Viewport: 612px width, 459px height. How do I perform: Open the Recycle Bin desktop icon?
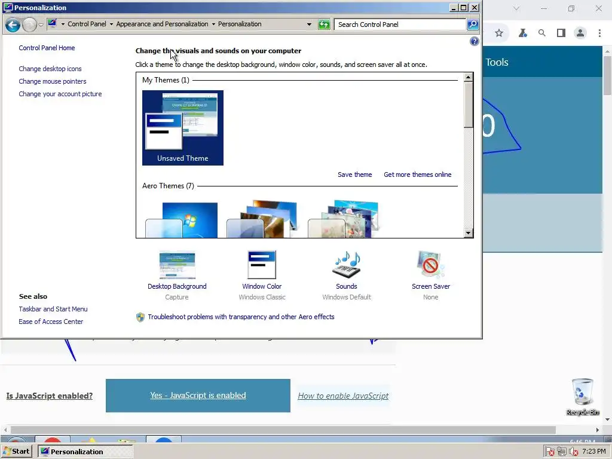tap(582, 397)
